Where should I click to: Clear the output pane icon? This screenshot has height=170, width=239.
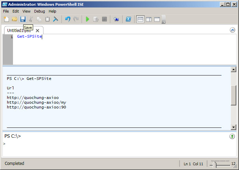point(56,19)
